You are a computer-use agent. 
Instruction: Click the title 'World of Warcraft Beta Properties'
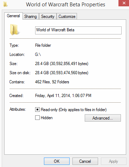coord(66,5)
